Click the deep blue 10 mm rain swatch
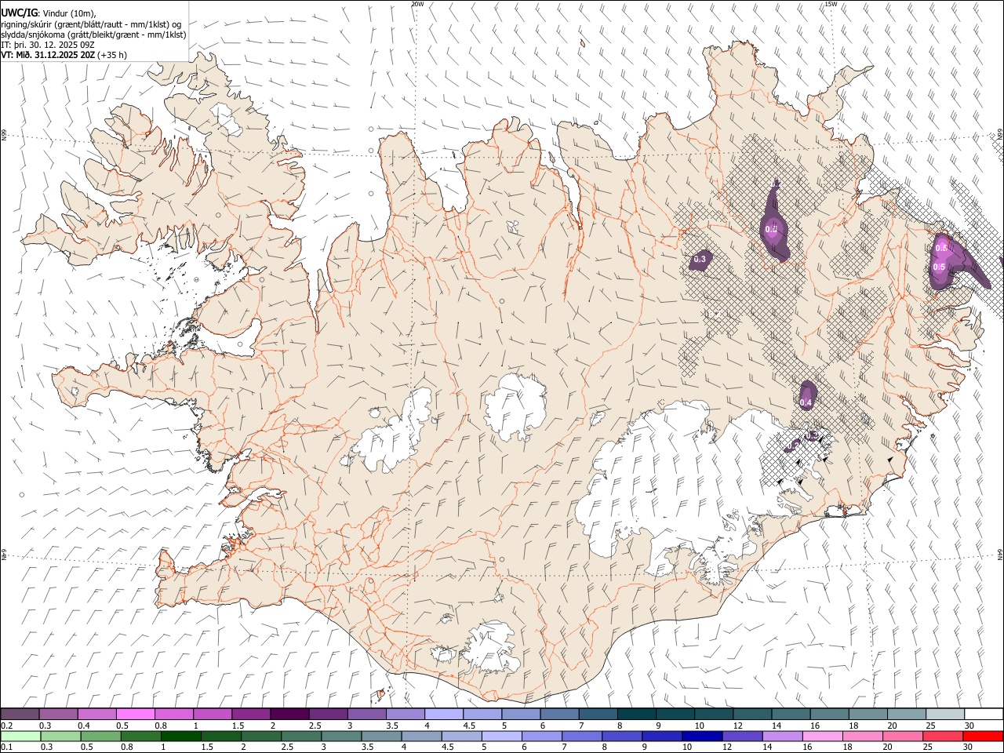The width and height of the screenshot is (1004, 753). pos(701,737)
